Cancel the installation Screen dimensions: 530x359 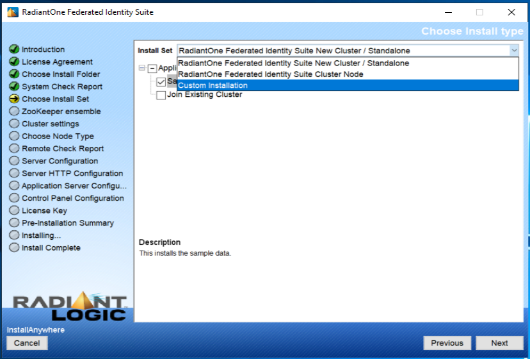(x=27, y=343)
